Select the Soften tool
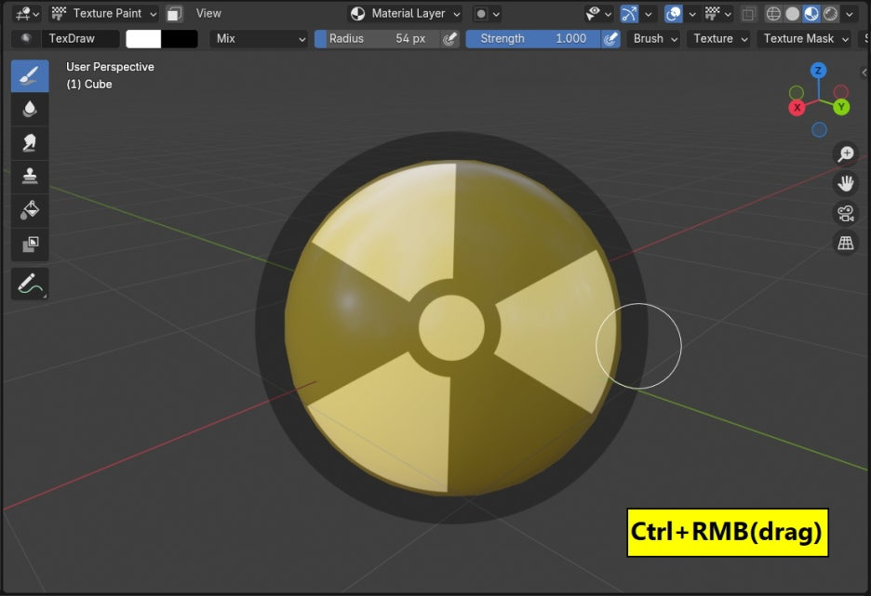871x596 pixels. [x=30, y=109]
